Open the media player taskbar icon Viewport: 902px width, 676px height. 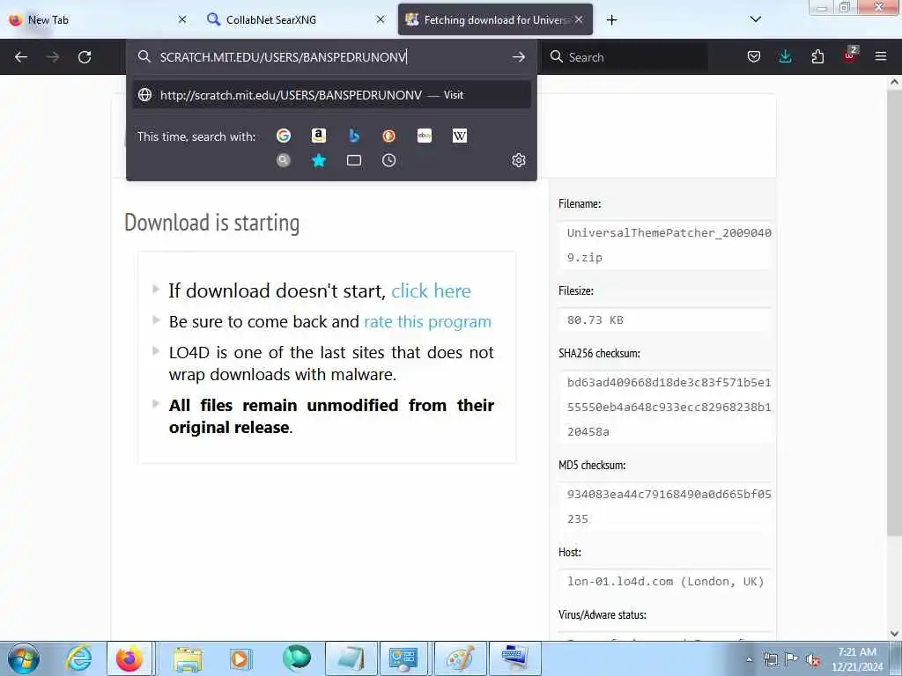pos(240,658)
